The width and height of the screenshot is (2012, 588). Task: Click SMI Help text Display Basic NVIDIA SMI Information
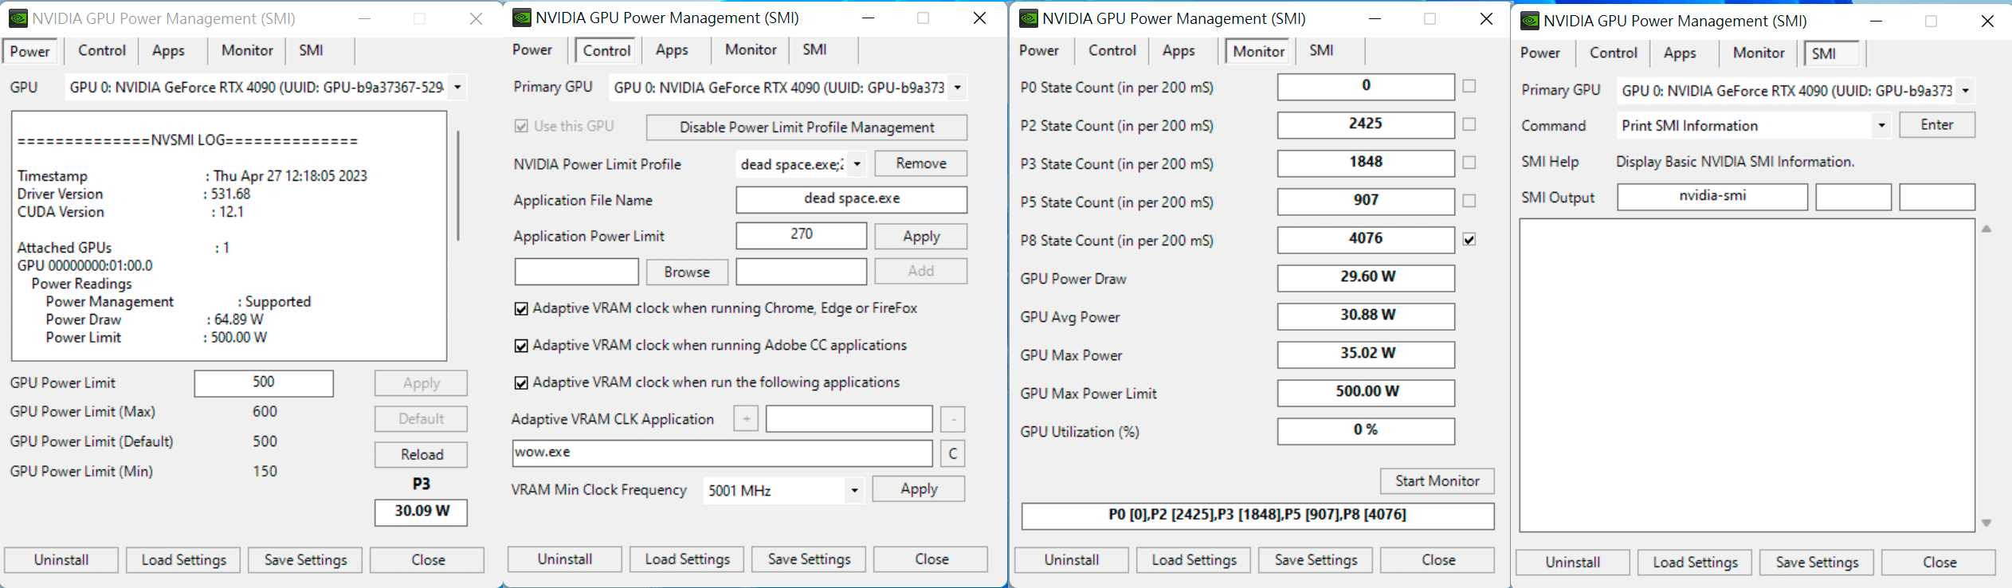pyautogui.click(x=1735, y=162)
